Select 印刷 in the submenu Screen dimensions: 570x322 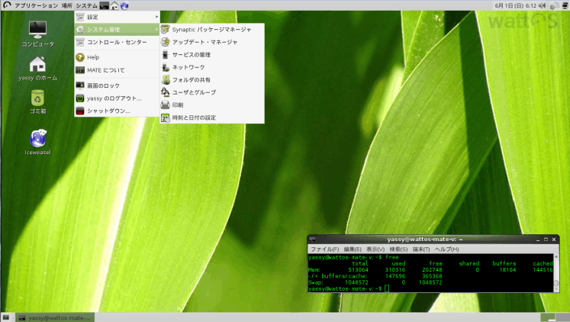[x=212, y=105]
